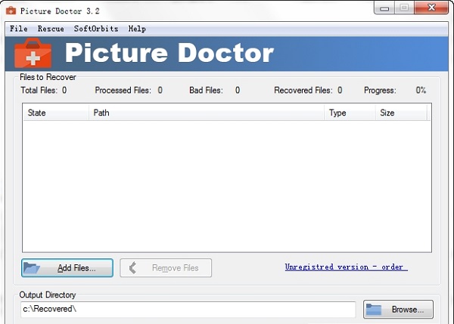This screenshot has height=324, width=454.
Task: Click the arrow icon on Remove Files
Action: [x=132, y=267]
